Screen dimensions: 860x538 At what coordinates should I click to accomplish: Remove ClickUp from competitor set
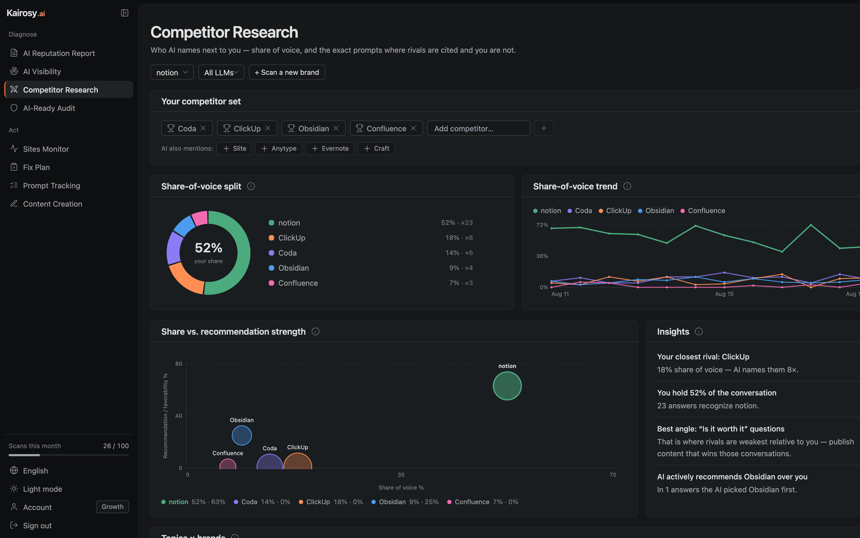(x=268, y=128)
